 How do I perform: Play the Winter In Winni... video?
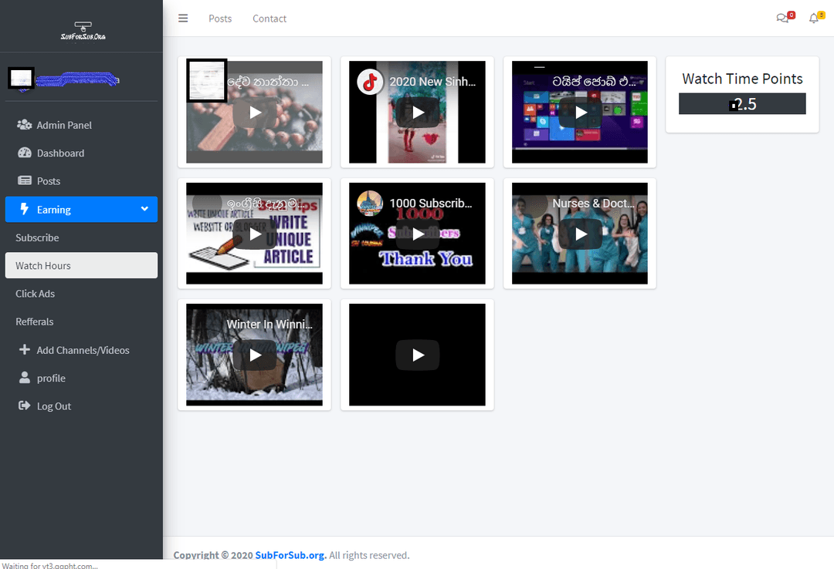pyautogui.click(x=255, y=355)
